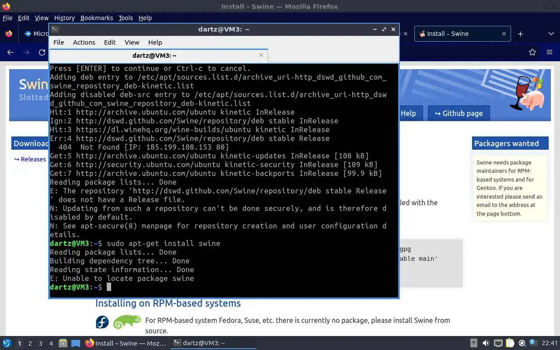Screen dimensions: 560x350
Task: Open the Firefox File menu
Action: (x=7, y=18)
